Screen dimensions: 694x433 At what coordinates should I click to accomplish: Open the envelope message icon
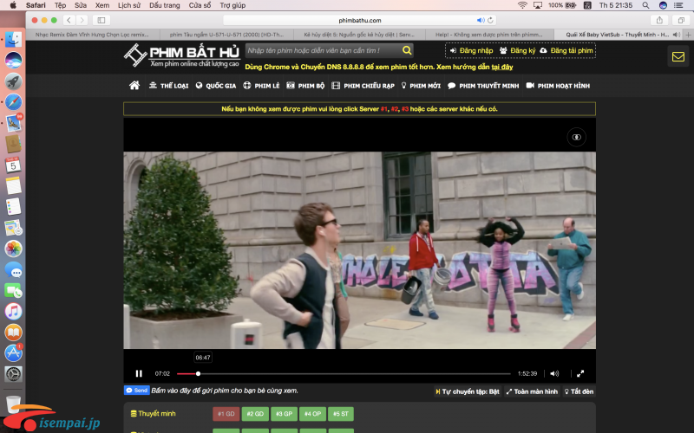678,56
